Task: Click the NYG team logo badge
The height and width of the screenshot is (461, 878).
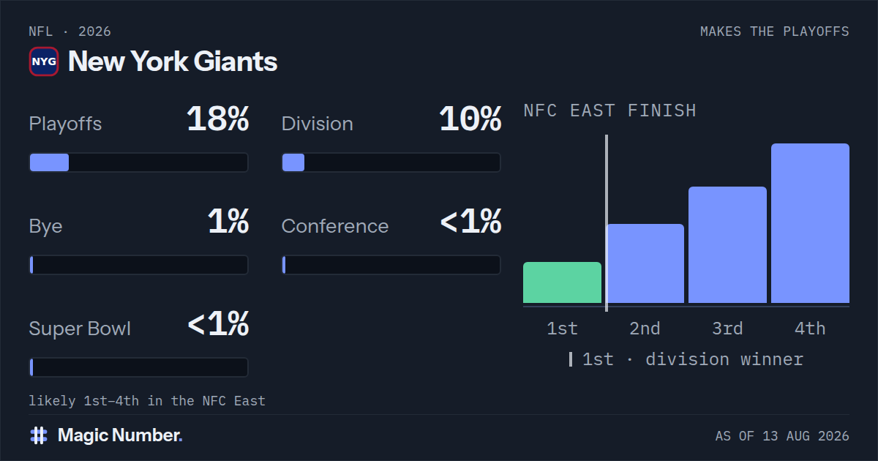Action: 44,61
